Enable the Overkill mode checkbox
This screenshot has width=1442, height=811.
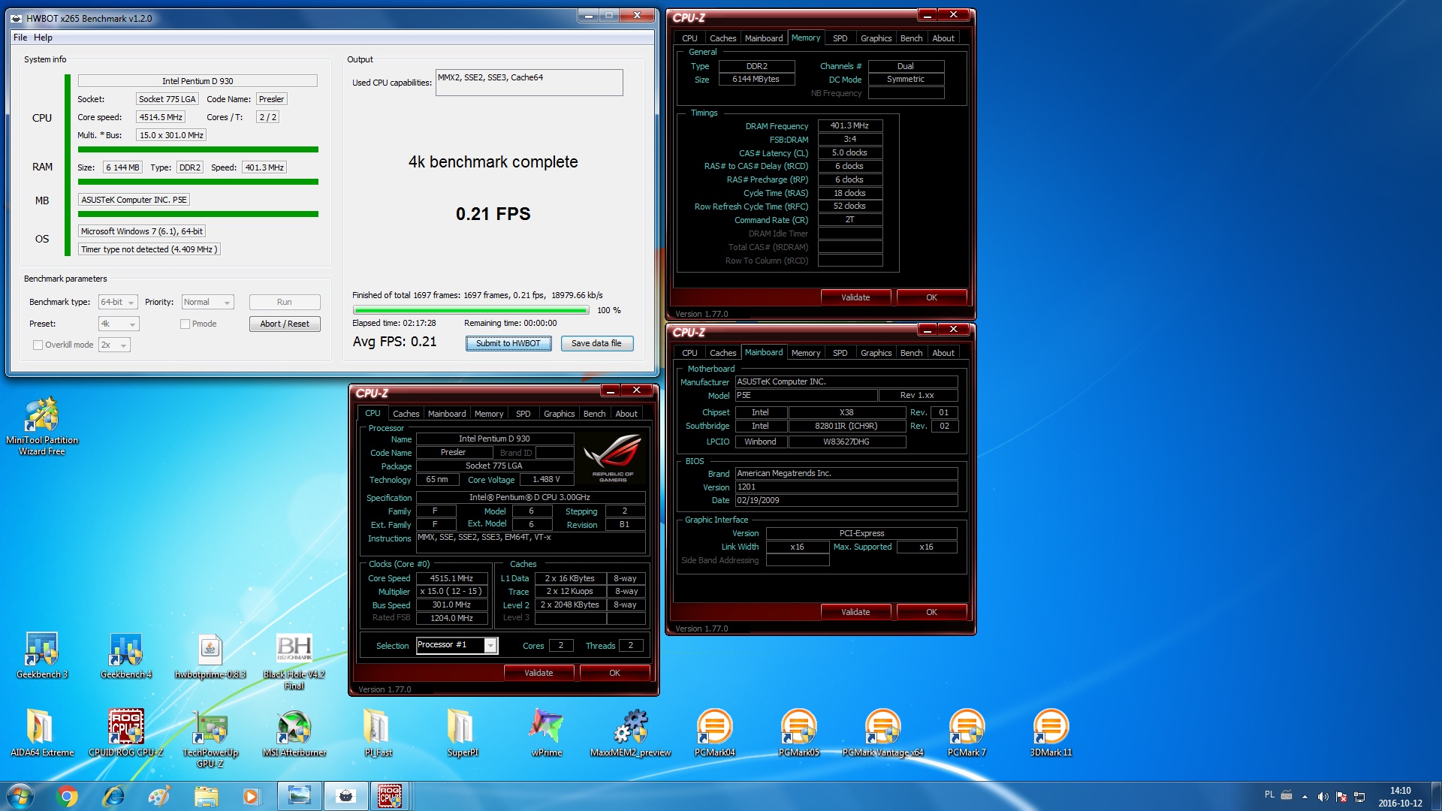click(38, 345)
